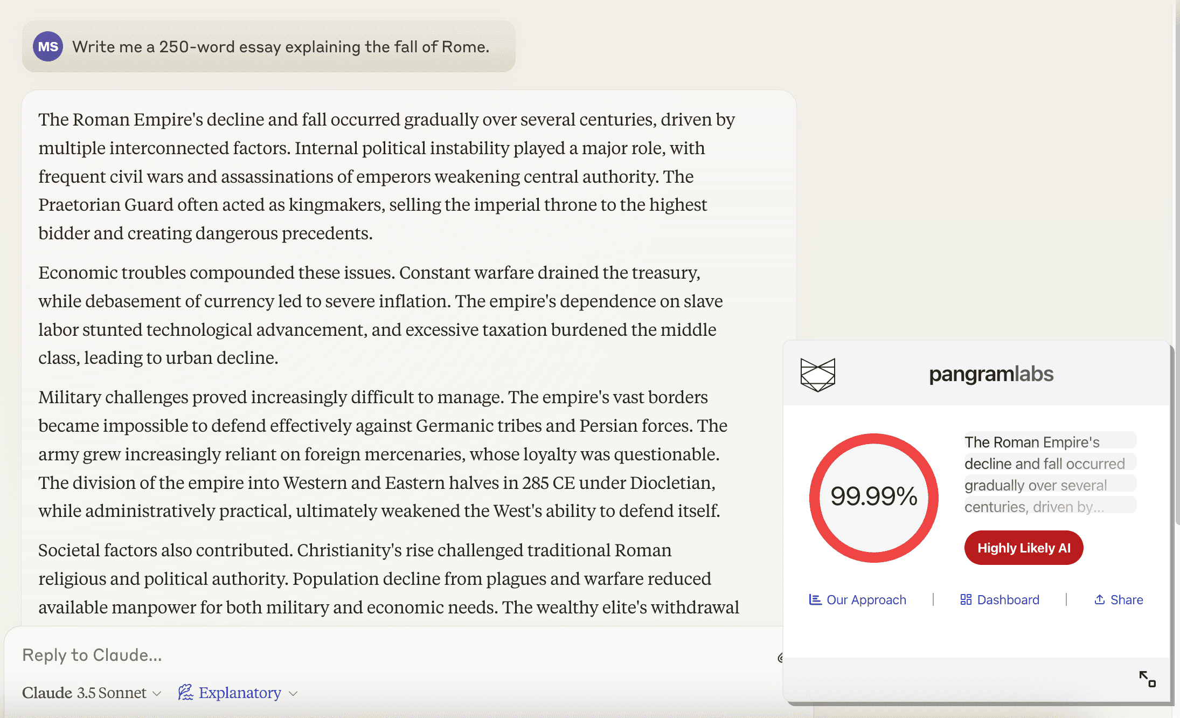This screenshot has height=718, width=1180.
Task: Click the Pangram Labs fox logo
Action: coord(817,374)
